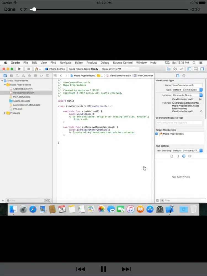This screenshot has height=276, width=207.
Task: Switch to the Assistant editor
Action: (175, 69)
